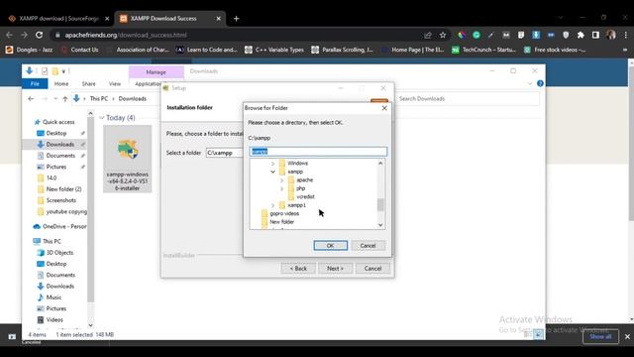Click the Explorer help icon
Image resolution: width=634 pixels, height=357 pixels.
click(x=540, y=83)
